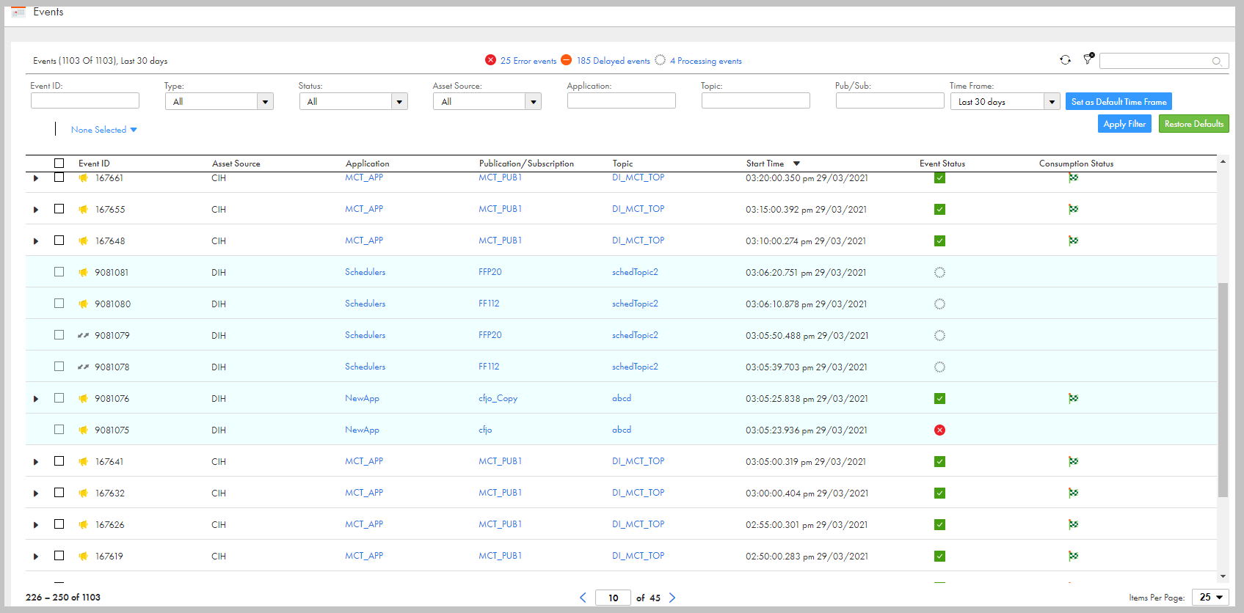Click the vertical scrollbar thumb
The height and width of the screenshot is (613, 1244).
point(1223,390)
